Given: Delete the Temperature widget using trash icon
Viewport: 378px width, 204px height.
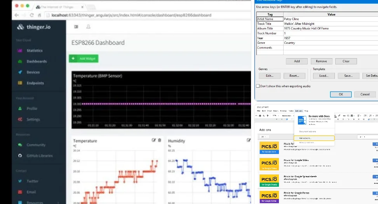Looking at the screenshot, I should pos(159,140).
